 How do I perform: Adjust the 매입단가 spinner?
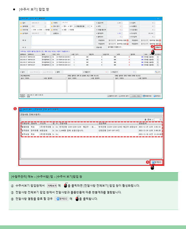[x=135, y=72]
